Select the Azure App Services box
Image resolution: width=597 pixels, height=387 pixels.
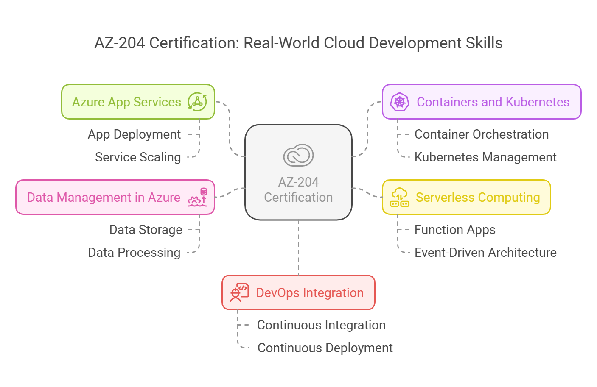point(138,102)
